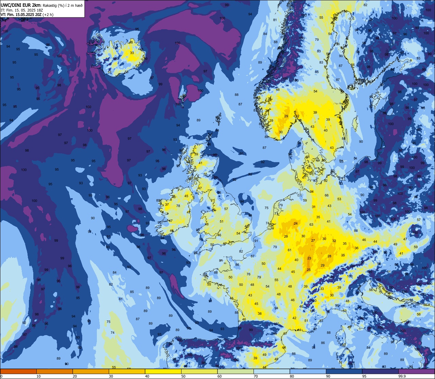Select the legend swatch between 70 and 80
Screen dimensions: 435x379
pyautogui.click(x=272, y=372)
